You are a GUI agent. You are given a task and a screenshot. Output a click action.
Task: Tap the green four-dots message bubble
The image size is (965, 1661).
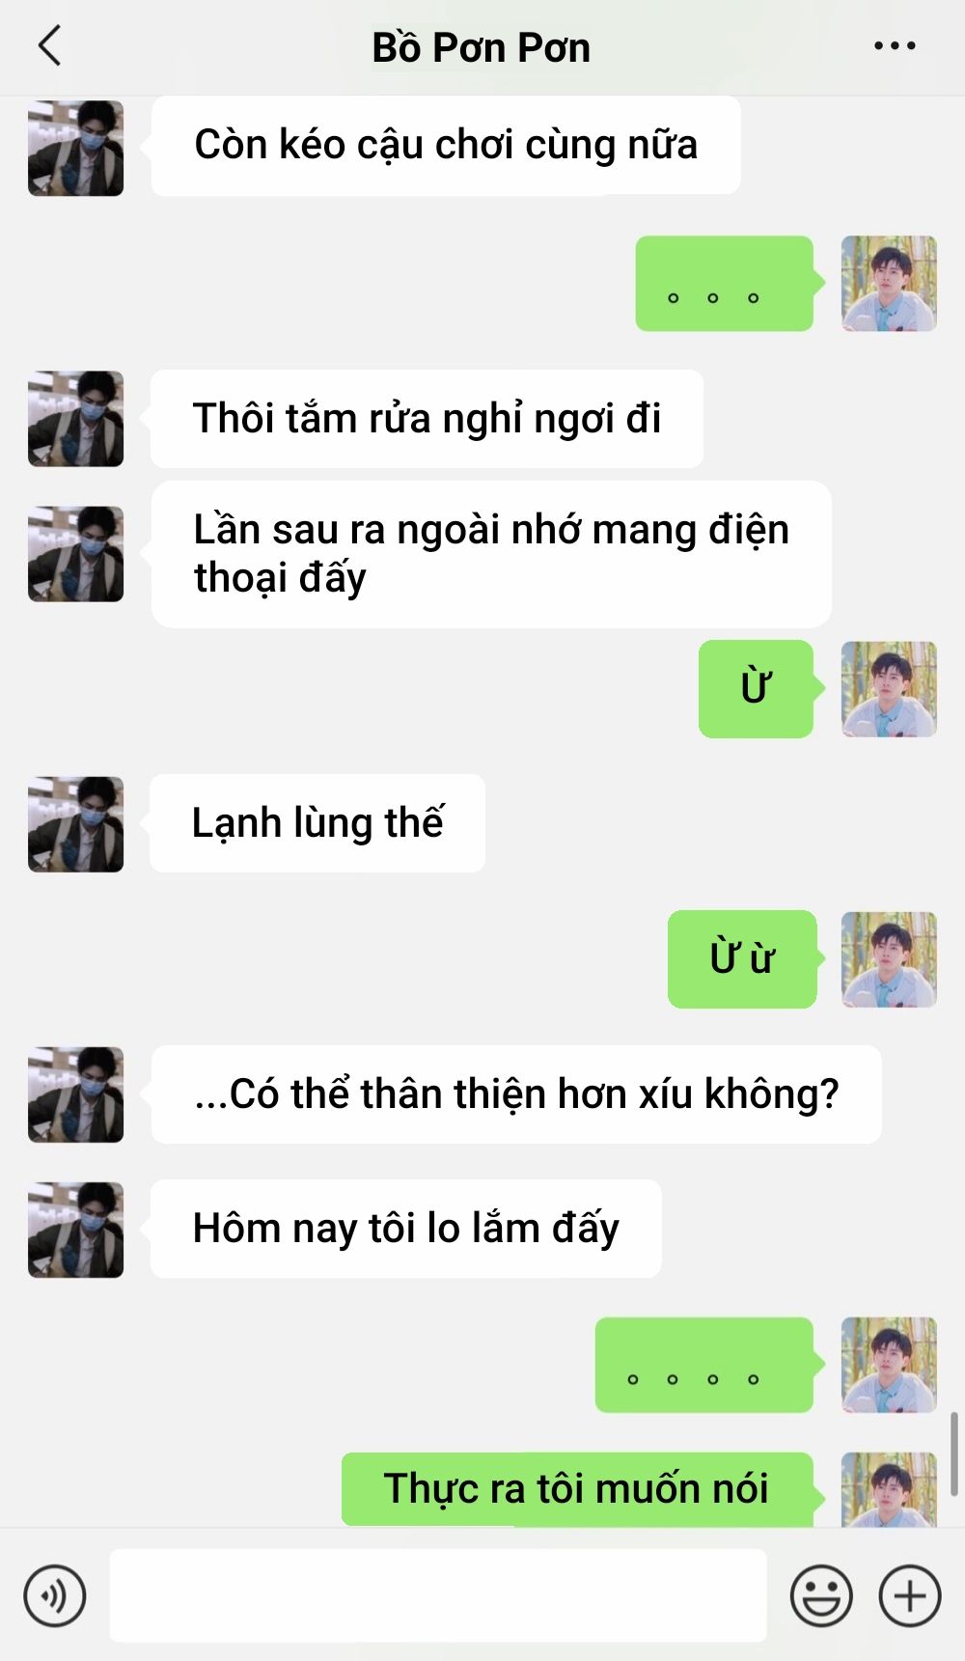704,1365
